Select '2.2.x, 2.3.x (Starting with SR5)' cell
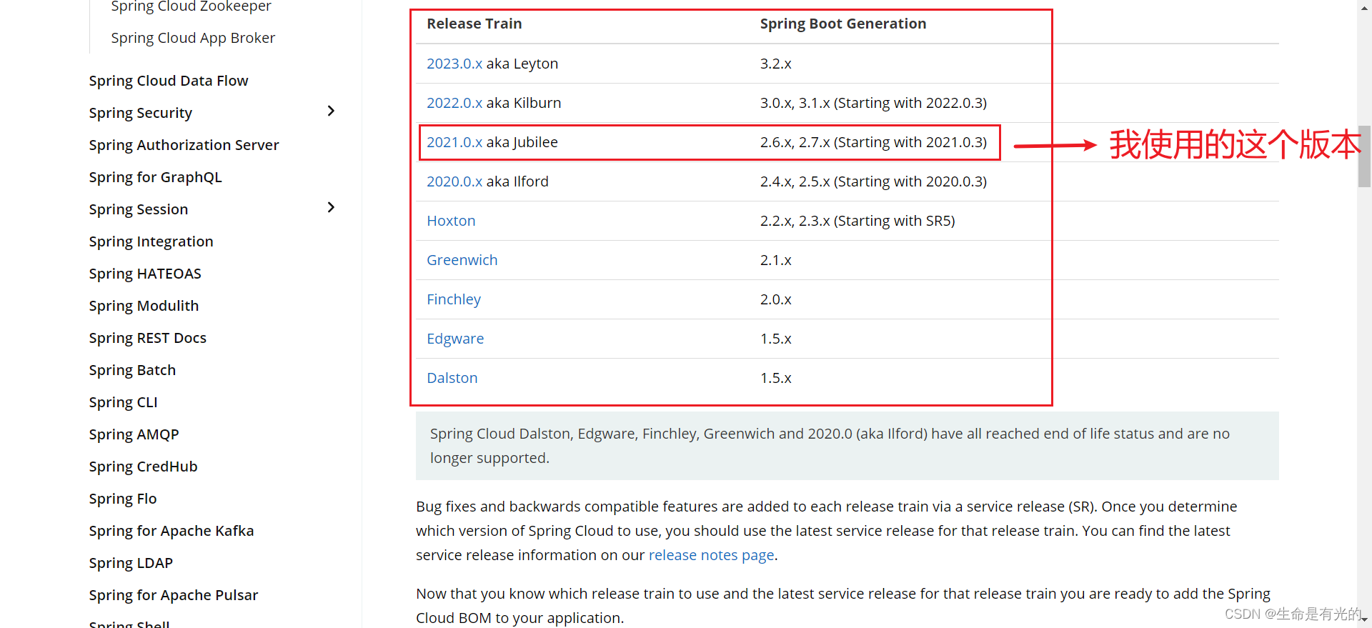This screenshot has height=628, width=1372. pos(857,221)
